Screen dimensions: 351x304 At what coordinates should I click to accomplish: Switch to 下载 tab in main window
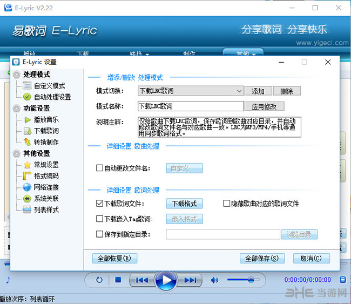(x=83, y=53)
